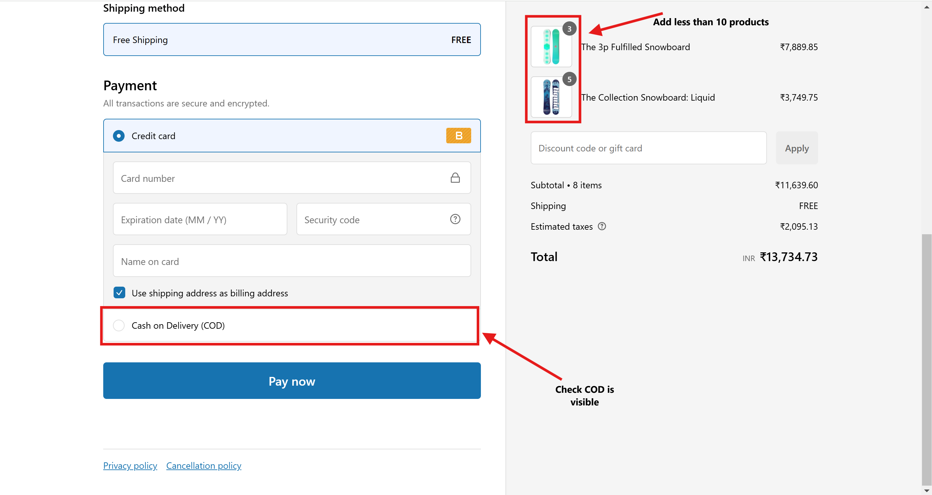Click the orange B card brand badge
This screenshot has width=932, height=495.
click(458, 136)
